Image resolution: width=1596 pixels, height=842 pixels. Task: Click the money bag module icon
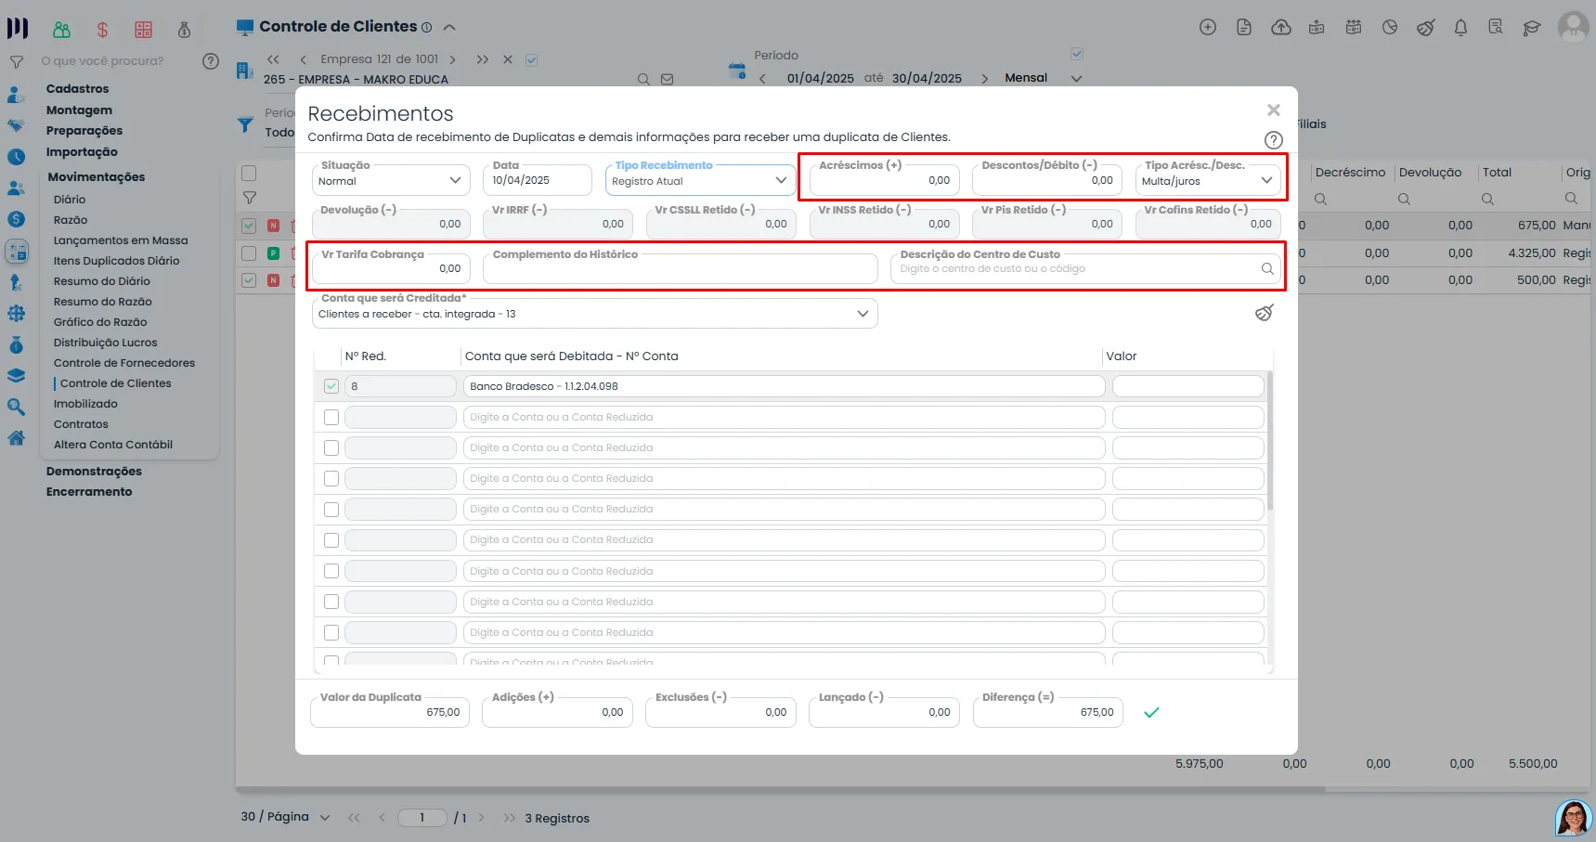click(184, 30)
